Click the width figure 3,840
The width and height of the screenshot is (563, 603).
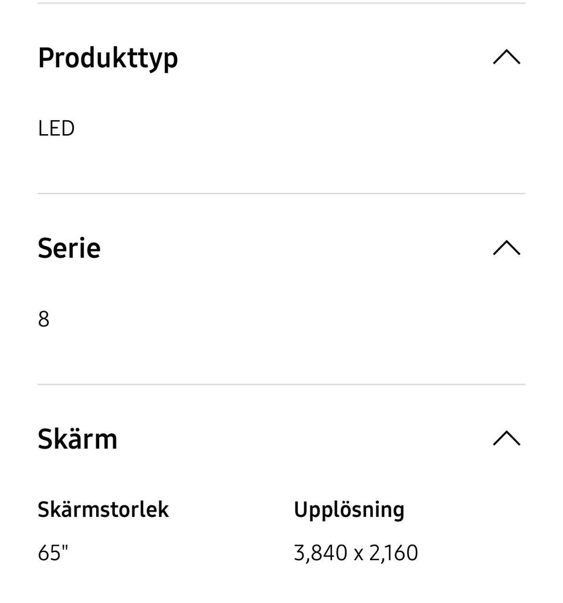click(320, 553)
